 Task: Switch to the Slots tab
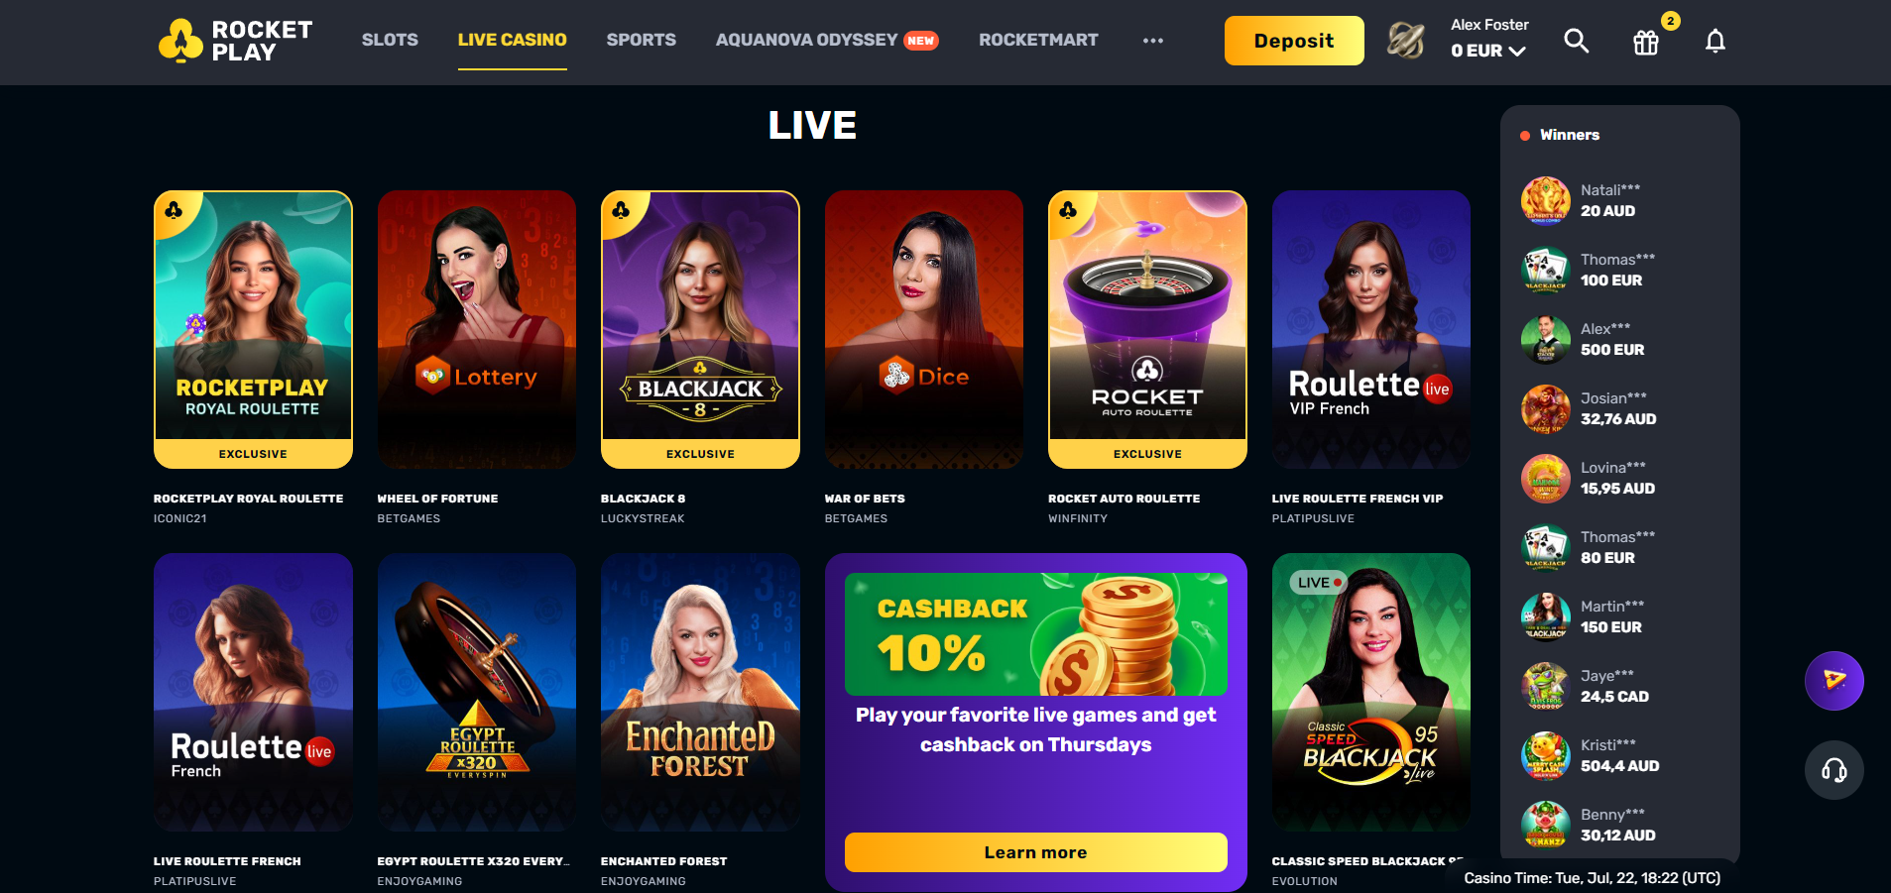(x=390, y=40)
